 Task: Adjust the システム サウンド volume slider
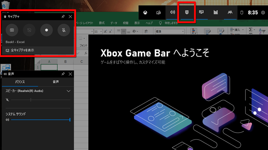click(41, 120)
